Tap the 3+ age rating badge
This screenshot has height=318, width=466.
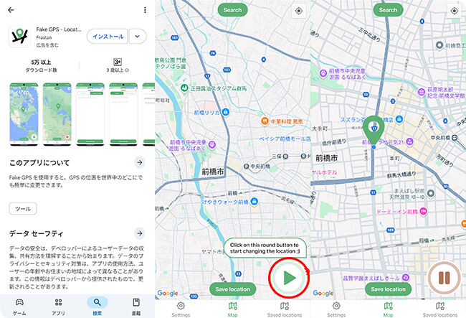118,62
